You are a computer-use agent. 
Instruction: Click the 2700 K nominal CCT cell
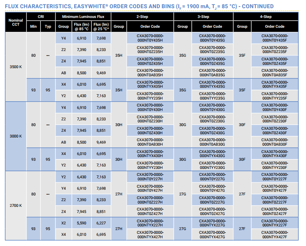pos(16,206)
